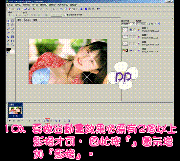Toggle visibility box of layer 2
This screenshot has width=180, height=161.
pos(131,37)
